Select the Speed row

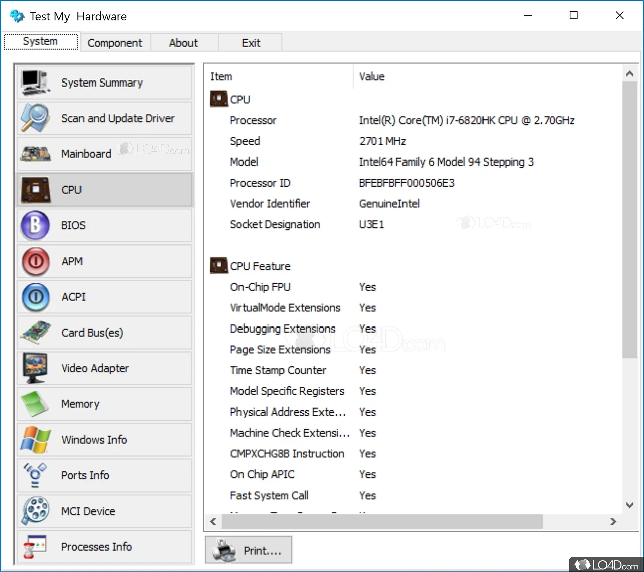pos(414,141)
